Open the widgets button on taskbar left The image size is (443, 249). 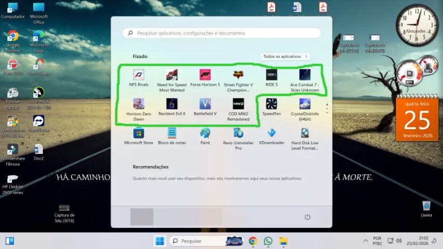coord(9,241)
